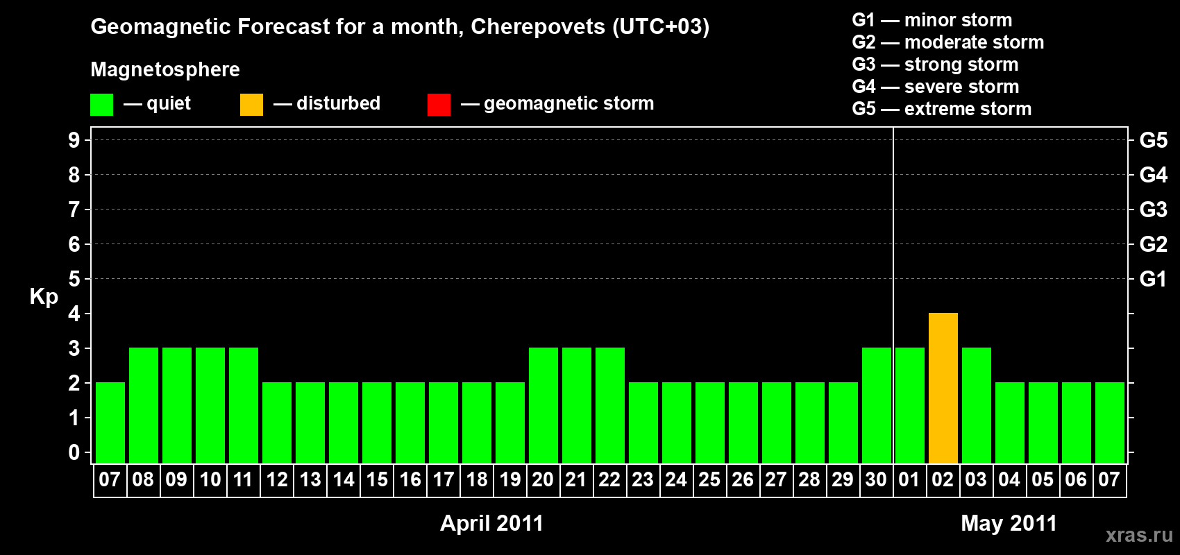Click the date label 16

(x=410, y=479)
